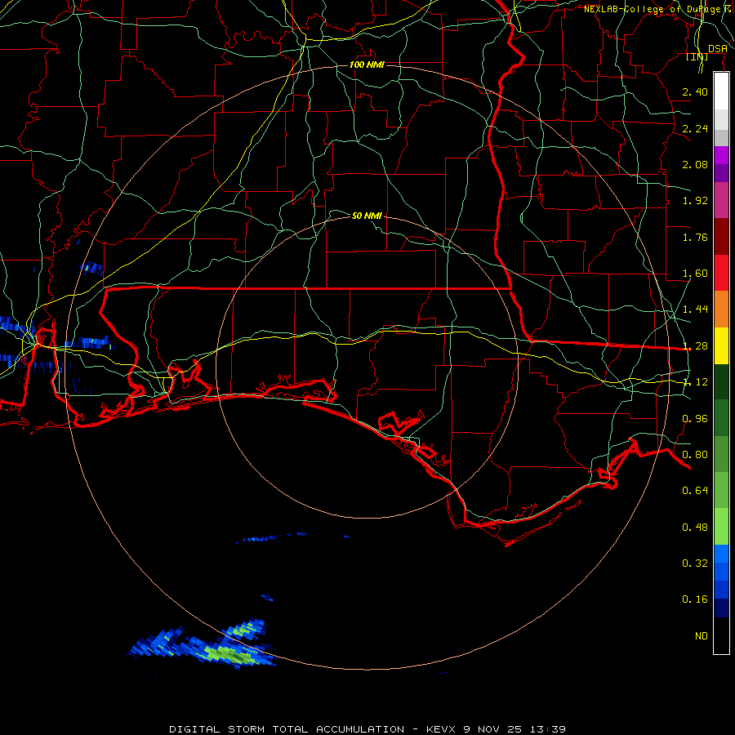The width and height of the screenshot is (735, 735).
Task: Click the 0.80 legend value
Action: pyautogui.click(x=695, y=455)
